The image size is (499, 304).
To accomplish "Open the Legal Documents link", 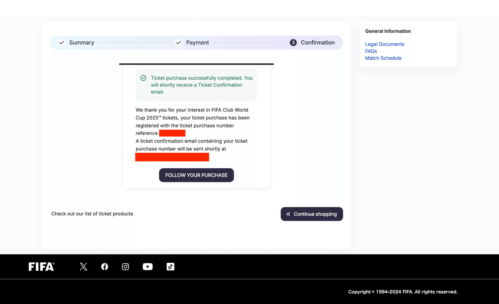I will (x=385, y=44).
